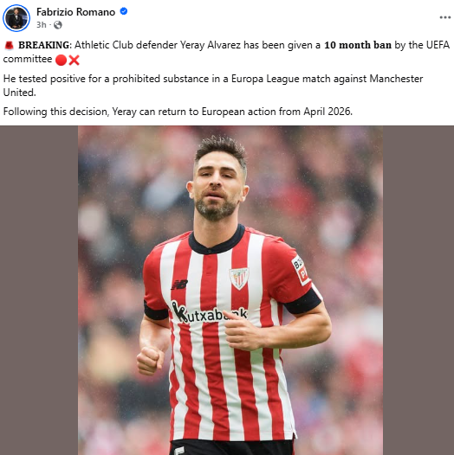This screenshot has height=455, width=454.
Task: Click the bold BREAKING text
Action: 44,45
